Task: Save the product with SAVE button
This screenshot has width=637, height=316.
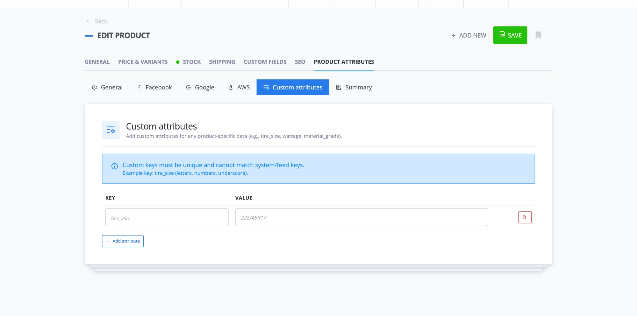Action: (x=510, y=35)
